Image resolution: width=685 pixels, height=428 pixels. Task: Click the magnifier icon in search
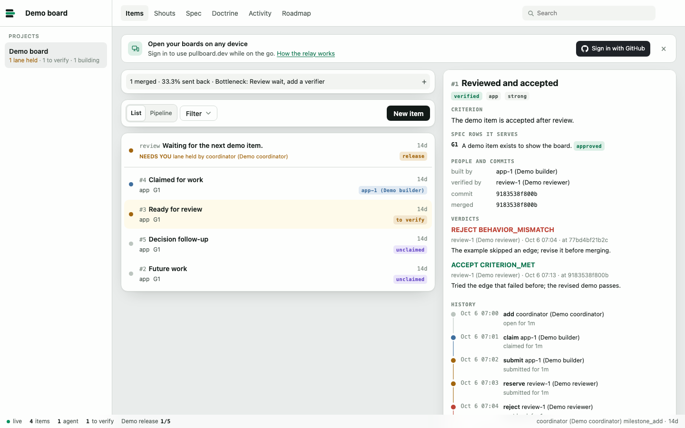coord(531,13)
